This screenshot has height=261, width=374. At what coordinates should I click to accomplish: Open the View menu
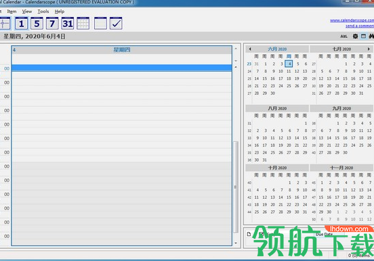pos(27,11)
